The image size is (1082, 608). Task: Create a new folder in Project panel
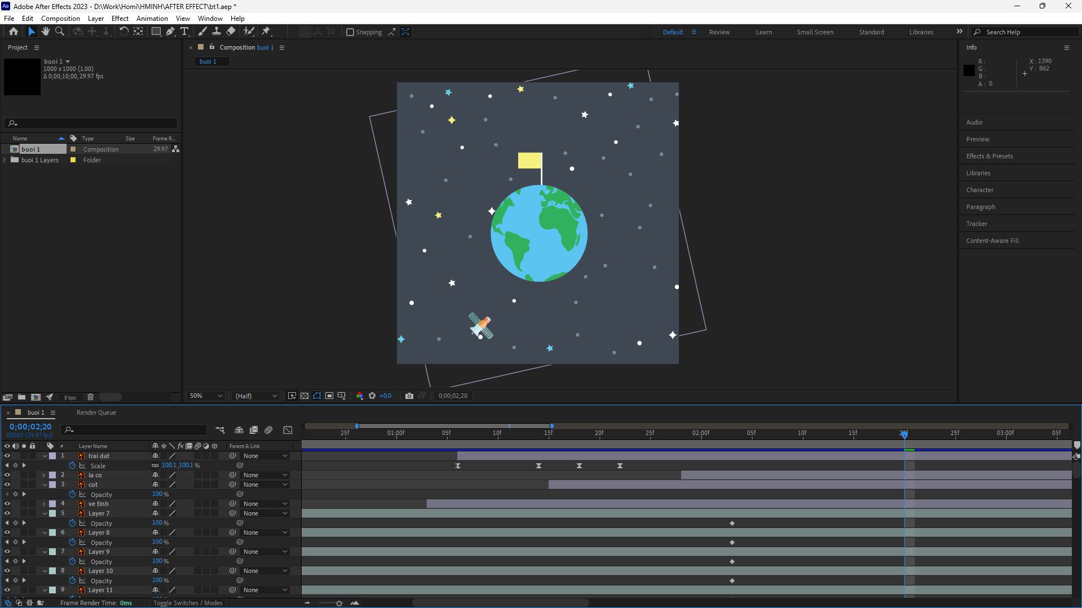click(21, 397)
